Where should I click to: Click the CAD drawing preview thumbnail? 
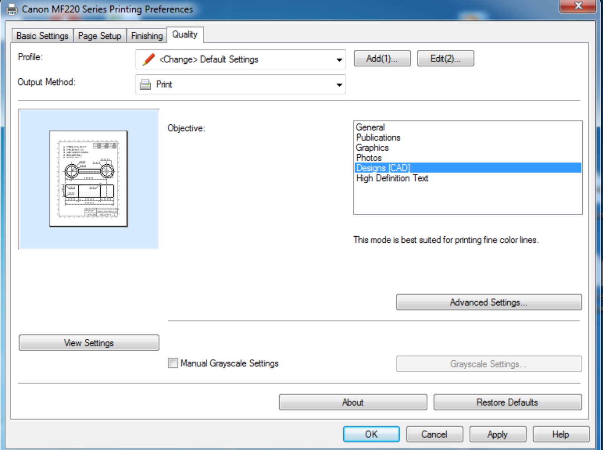(x=89, y=179)
